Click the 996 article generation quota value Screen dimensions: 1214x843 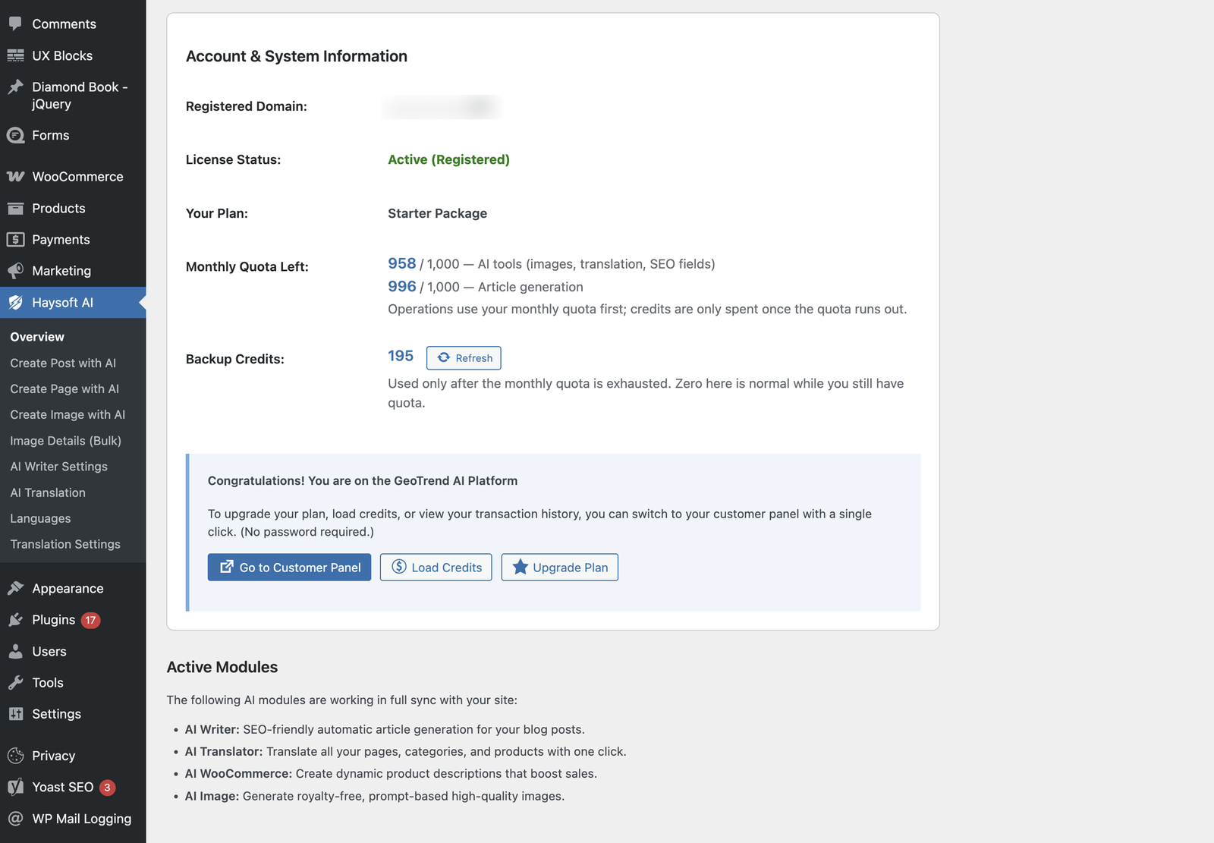[x=401, y=286]
